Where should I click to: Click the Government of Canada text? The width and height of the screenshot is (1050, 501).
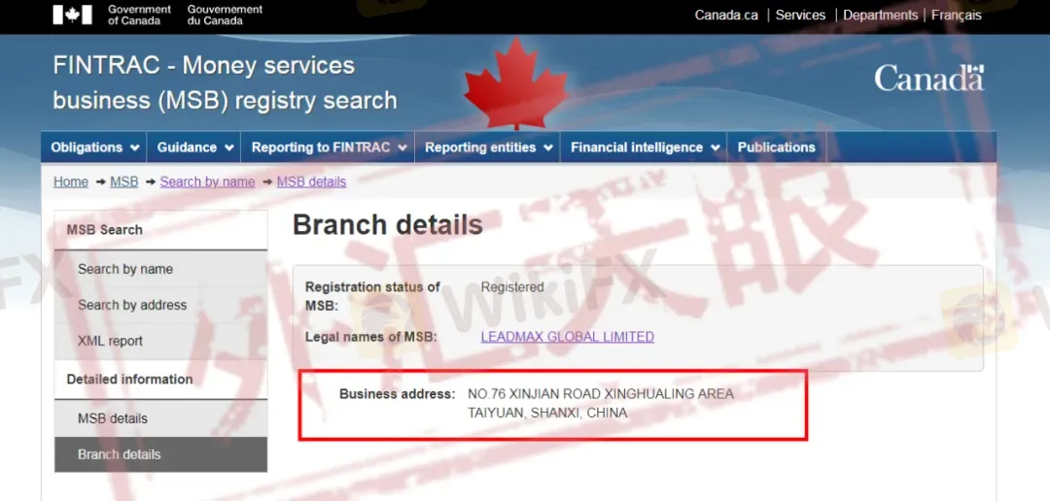point(139,15)
